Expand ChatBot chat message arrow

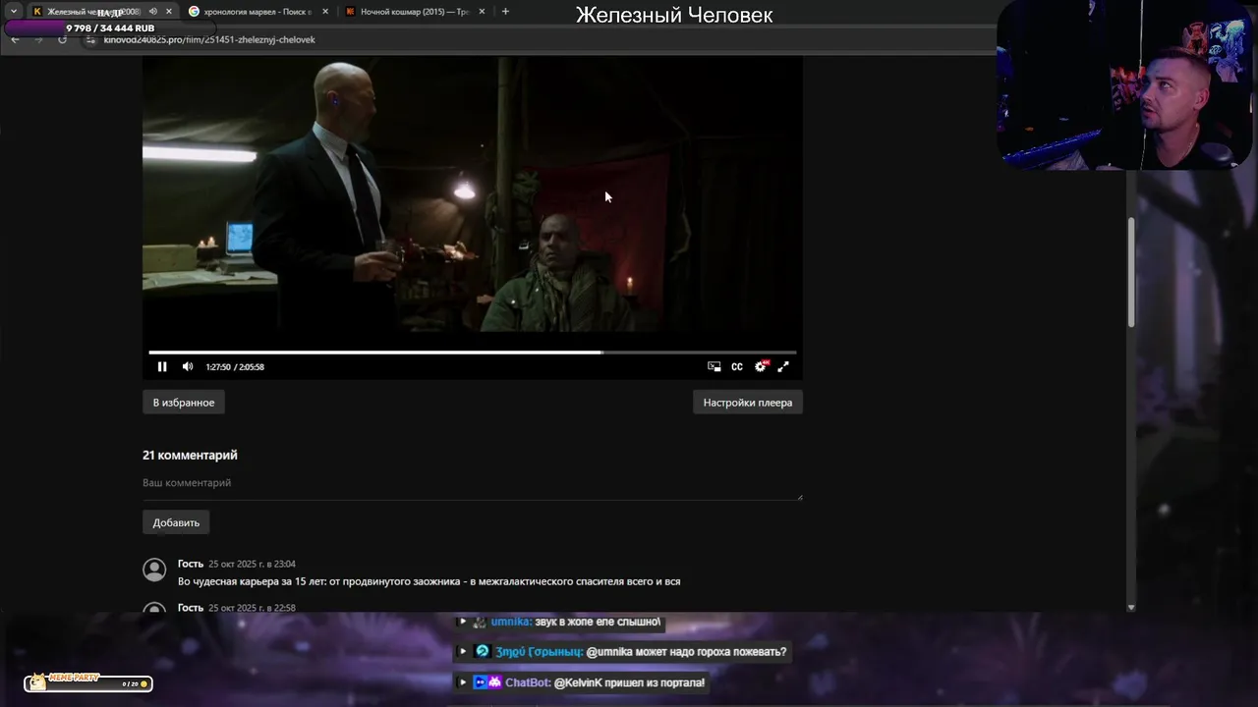pos(463,682)
